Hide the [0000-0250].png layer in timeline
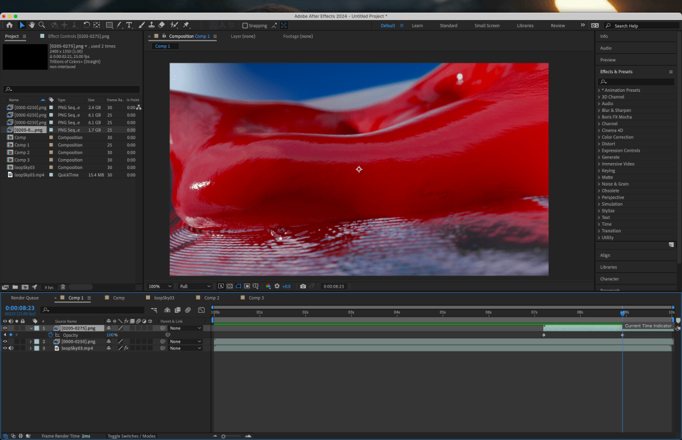 (5, 341)
